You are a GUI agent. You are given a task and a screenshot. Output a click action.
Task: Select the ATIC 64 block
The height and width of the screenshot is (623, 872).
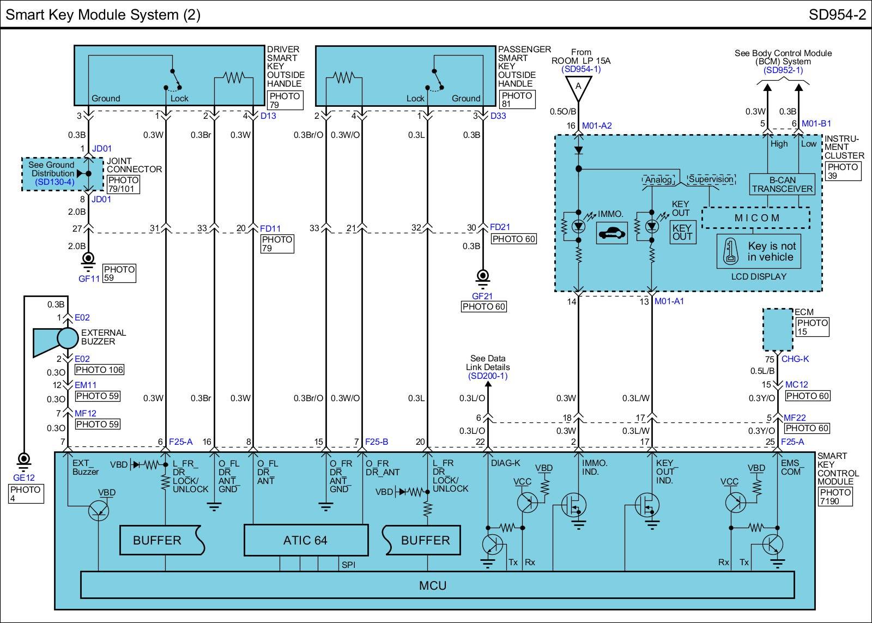(305, 540)
